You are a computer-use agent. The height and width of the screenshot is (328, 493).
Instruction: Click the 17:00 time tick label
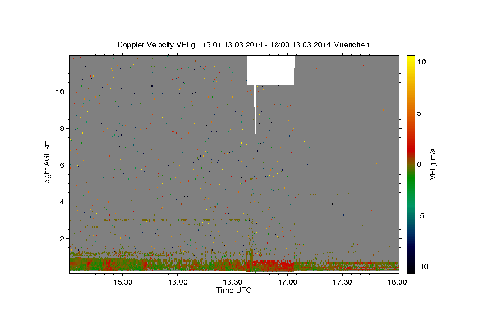pos(287,282)
